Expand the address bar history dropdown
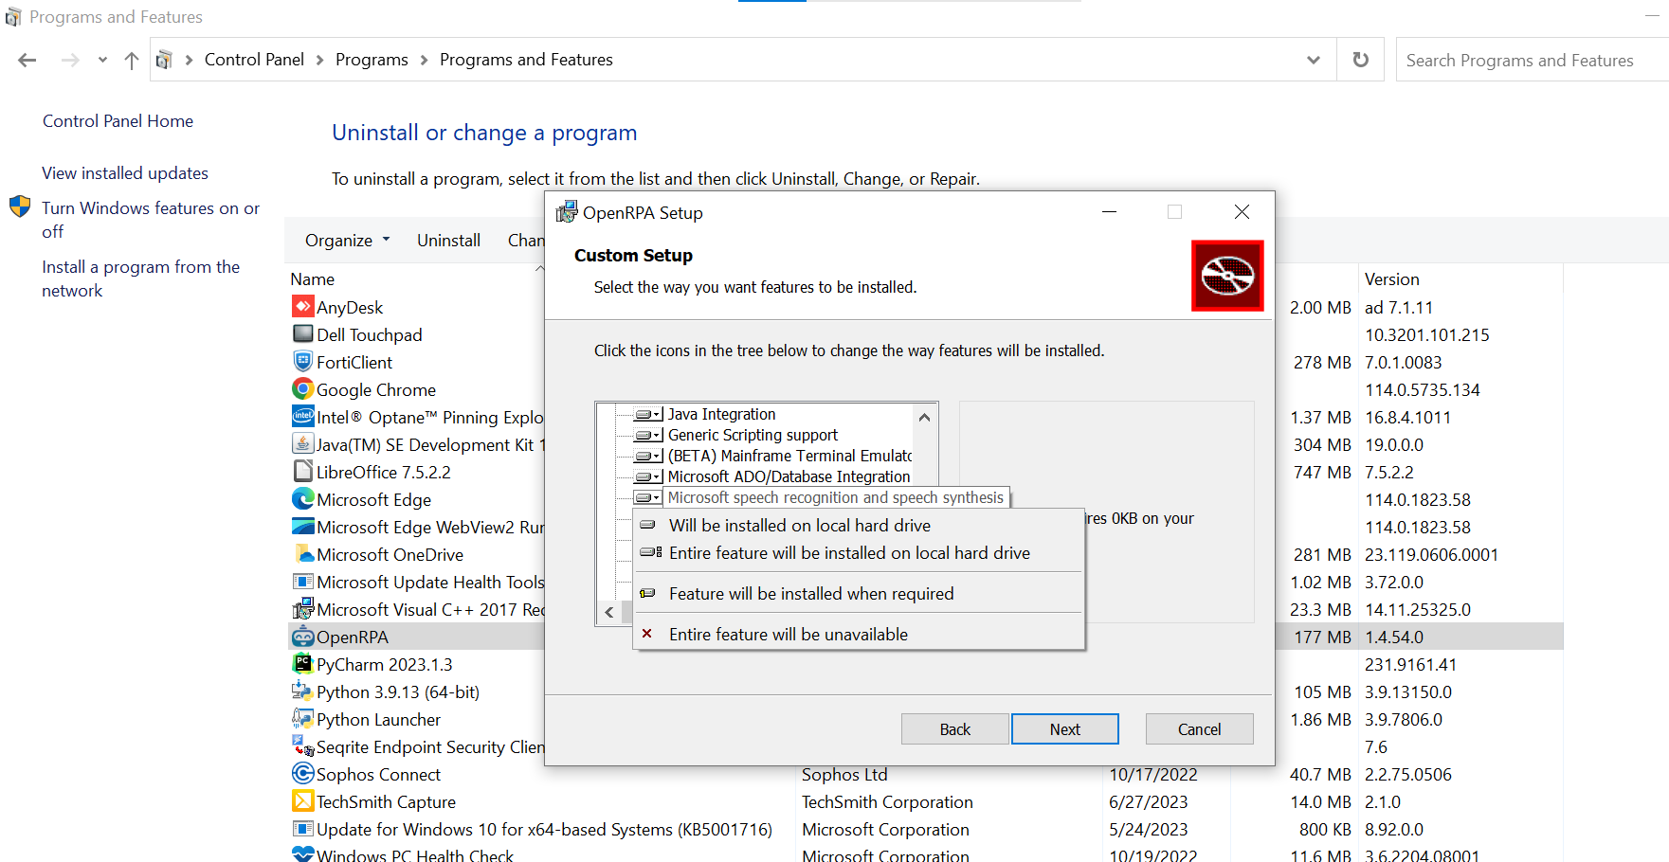1669x862 pixels. [1314, 60]
